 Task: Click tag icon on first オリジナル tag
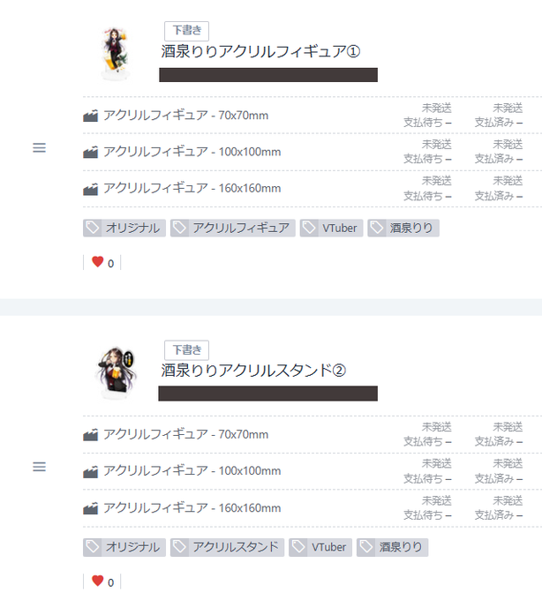pyautogui.click(x=93, y=228)
